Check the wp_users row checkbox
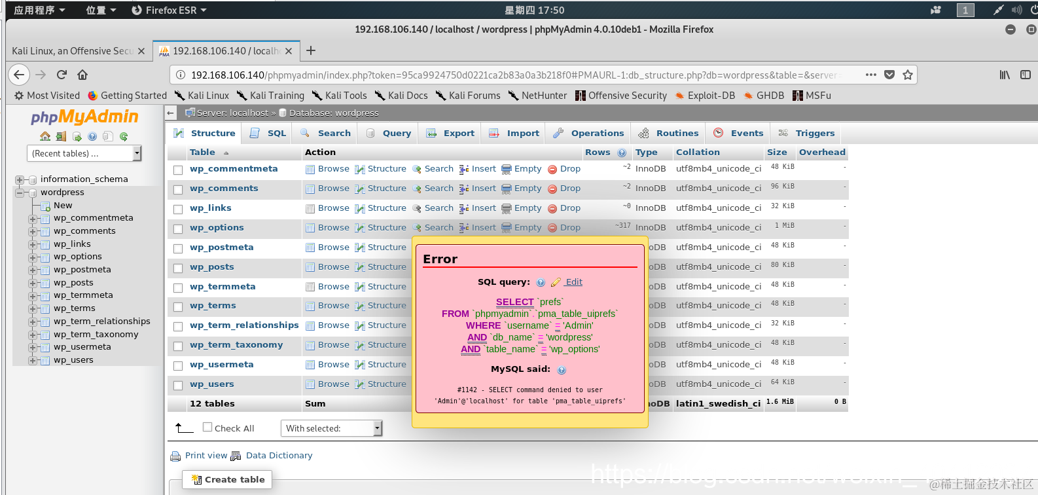The width and height of the screenshot is (1038, 495). point(178,385)
